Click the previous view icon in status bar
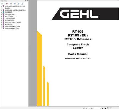 [108, 108]
